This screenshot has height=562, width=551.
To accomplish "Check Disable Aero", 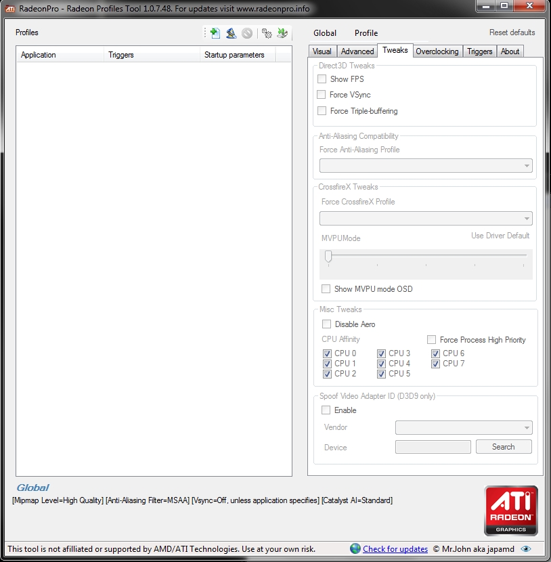I will 326,324.
